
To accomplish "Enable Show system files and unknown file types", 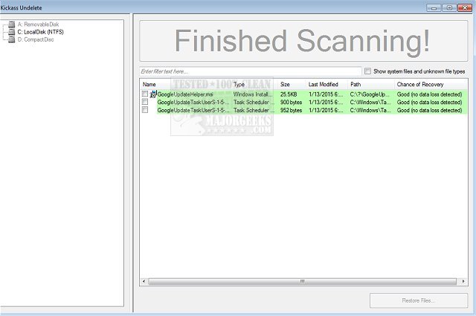I will [367, 71].
